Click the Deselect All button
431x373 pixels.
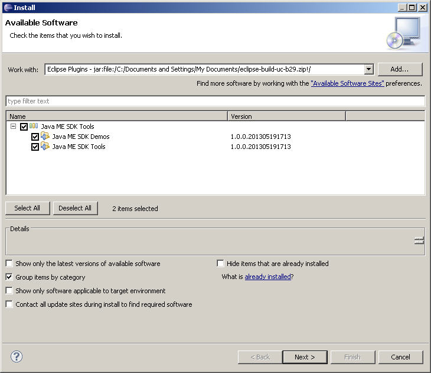[75, 208]
